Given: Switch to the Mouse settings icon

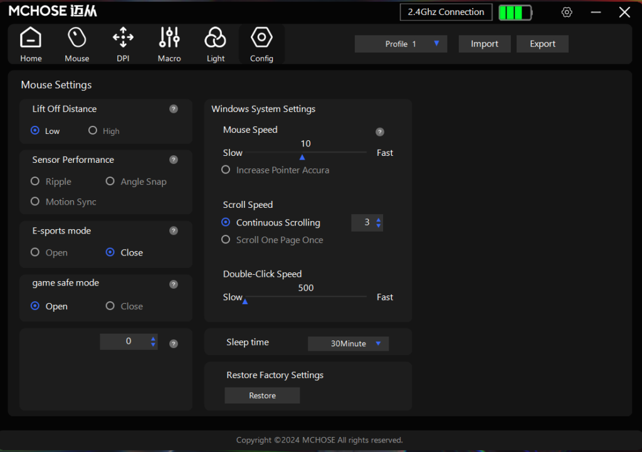Looking at the screenshot, I should [76, 43].
